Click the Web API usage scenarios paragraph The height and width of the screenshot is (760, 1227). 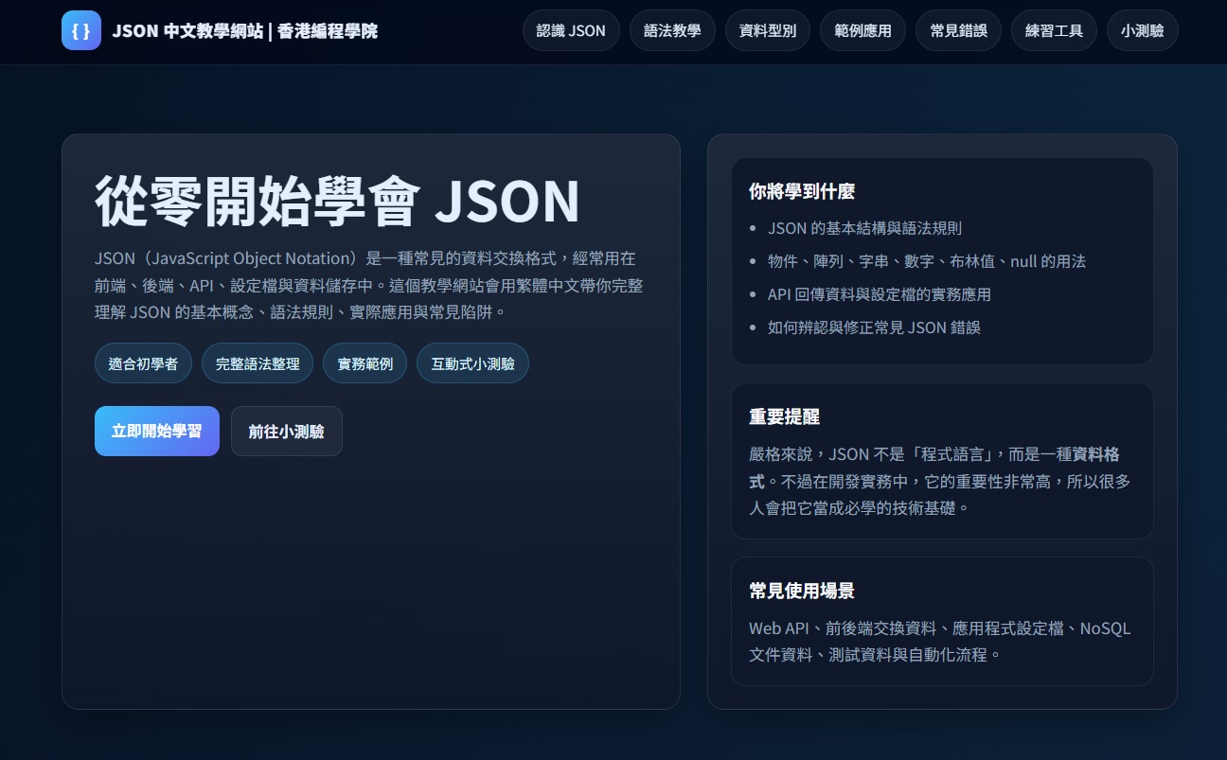[940, 642]
